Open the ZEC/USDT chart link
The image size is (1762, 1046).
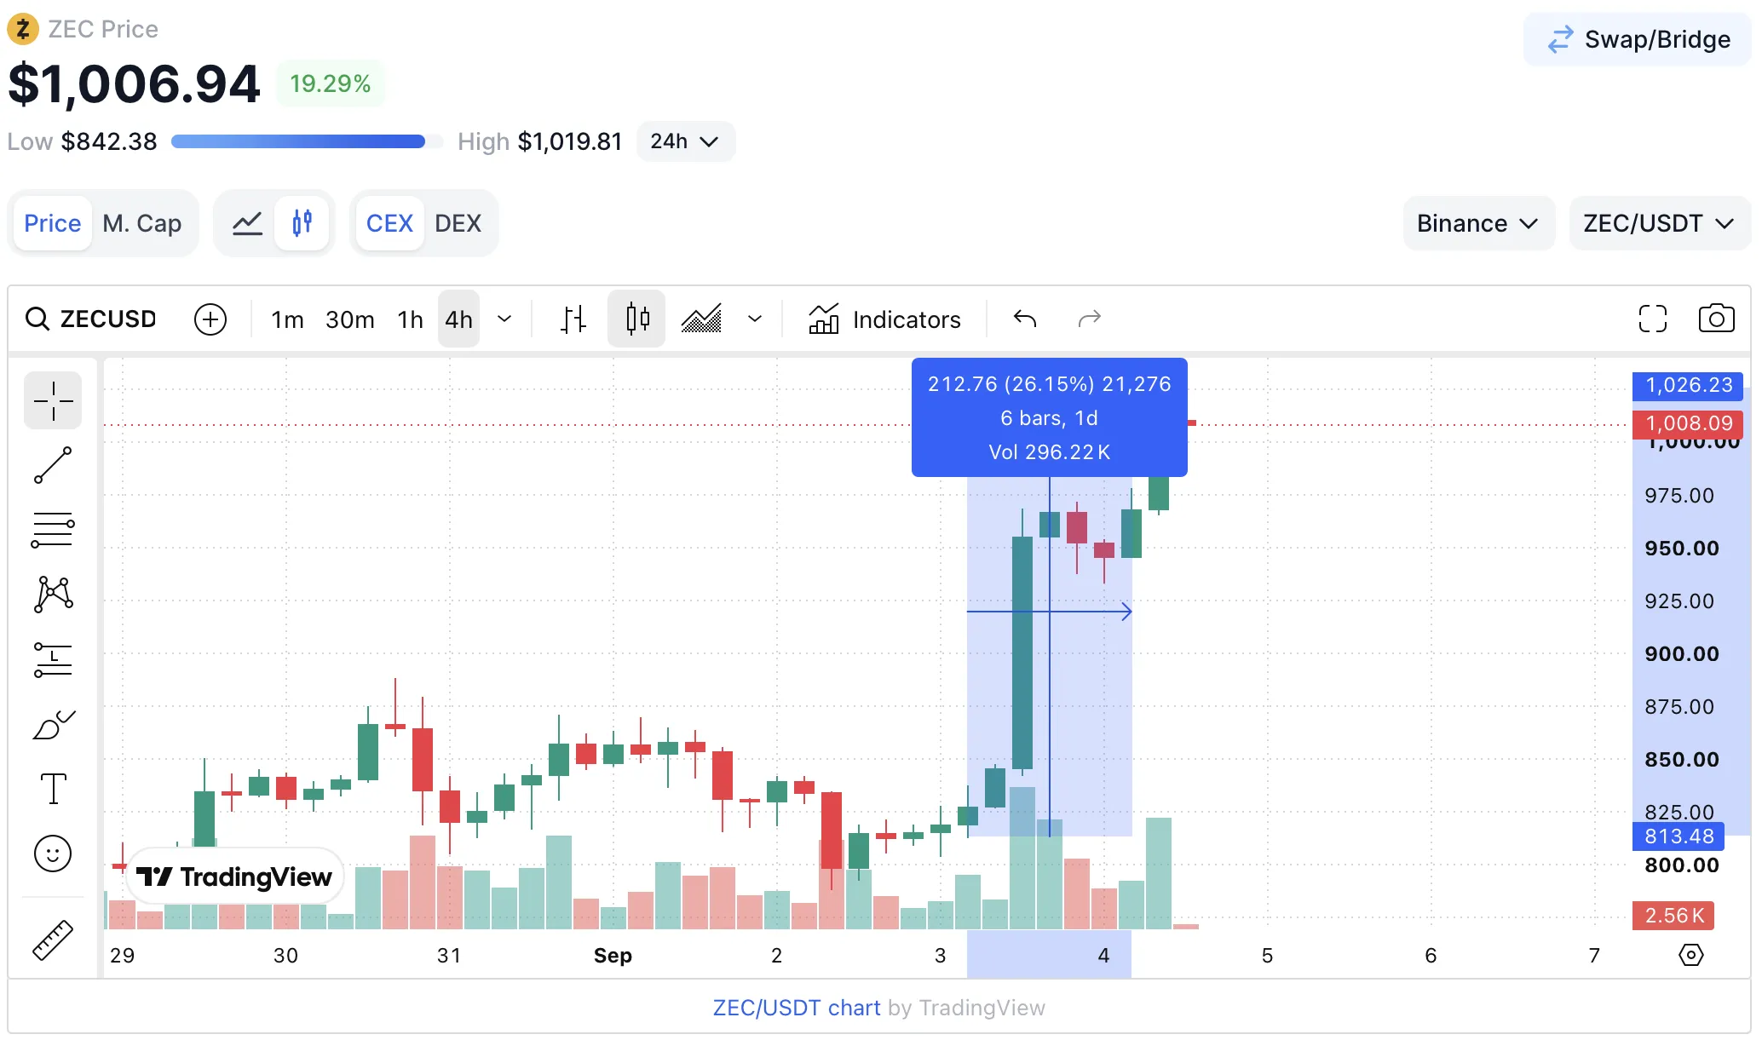pyautogui.click(x=797, y=1009)
